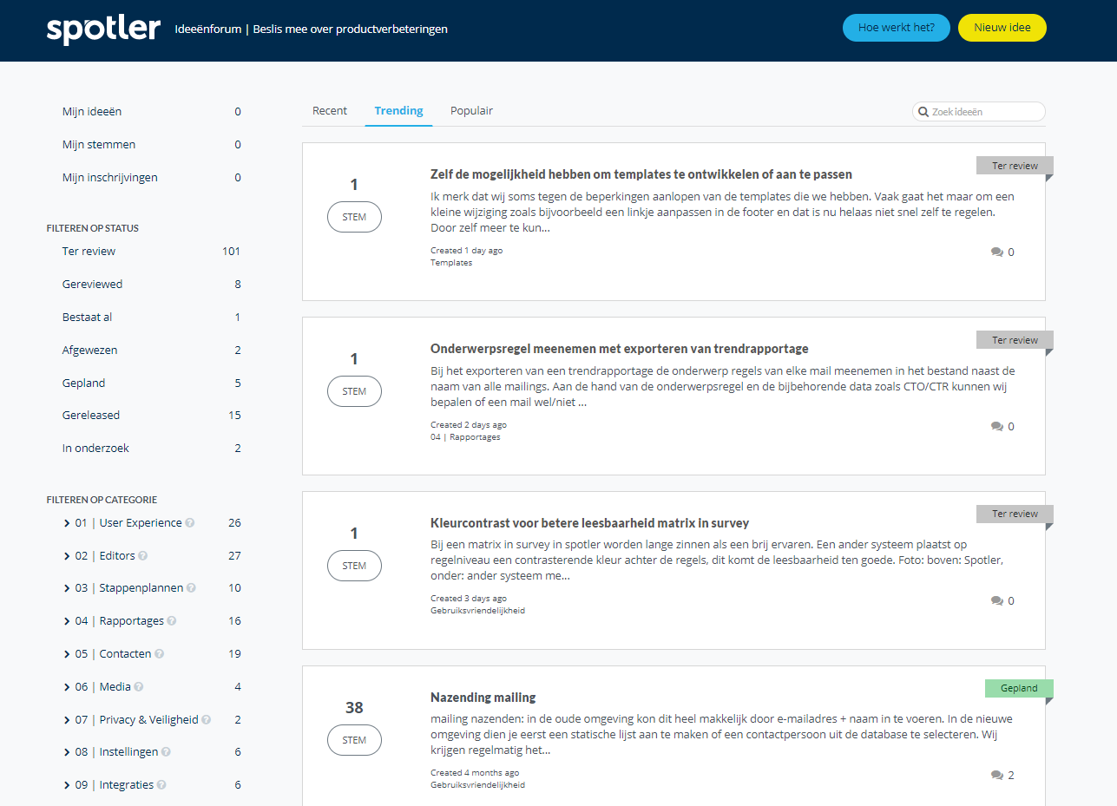Screen dimensions: 1117x806
Task: Switch to the Recent tab
Action: (330, 111)
